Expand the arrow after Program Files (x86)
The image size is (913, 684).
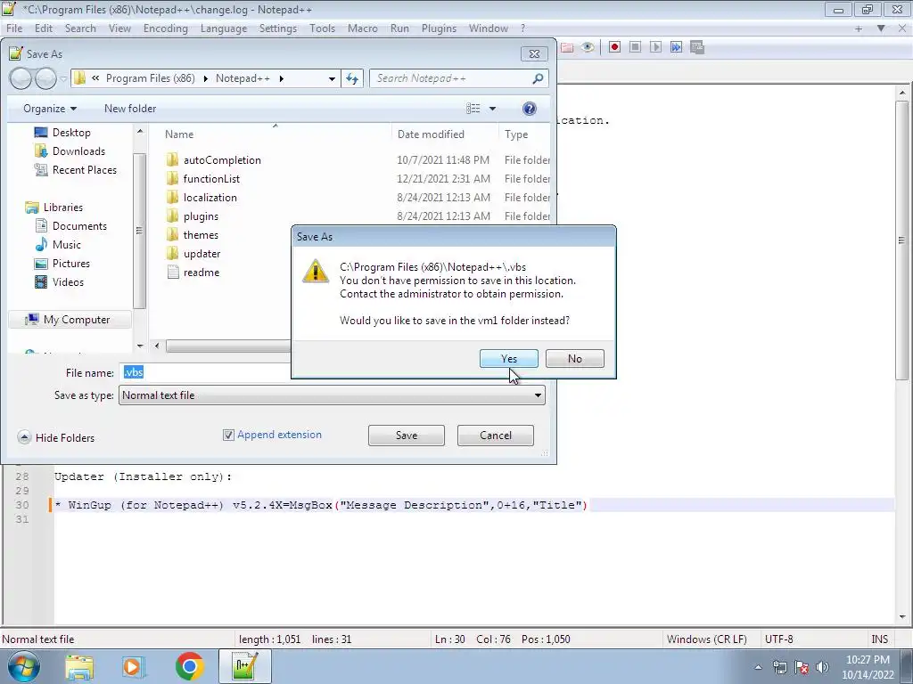click(205, 78)
